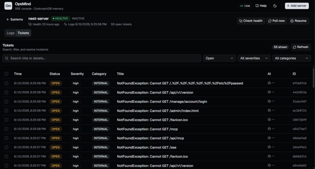315x169 pixels.
Task: Open ticket titled Cannot GET /api/mcp
Action: point(150,138)
